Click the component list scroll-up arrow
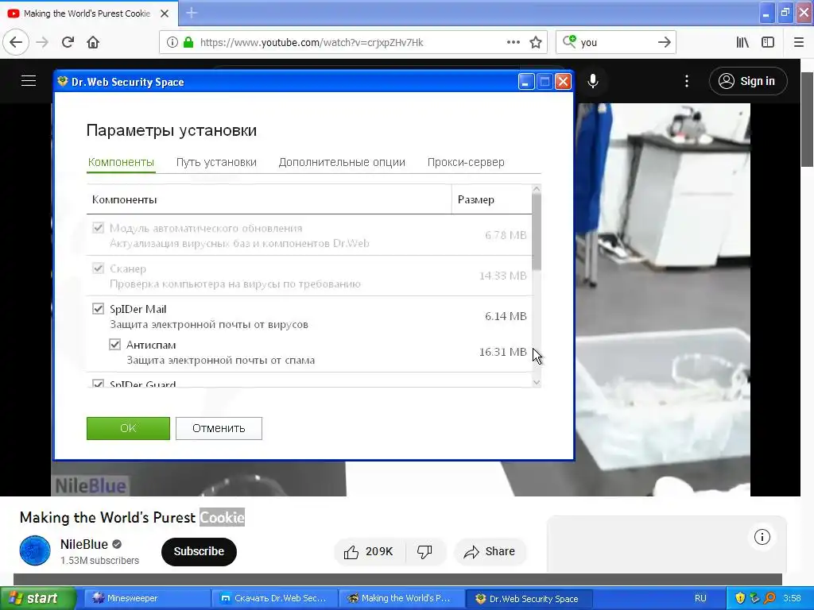 click(x=537, y=189)
